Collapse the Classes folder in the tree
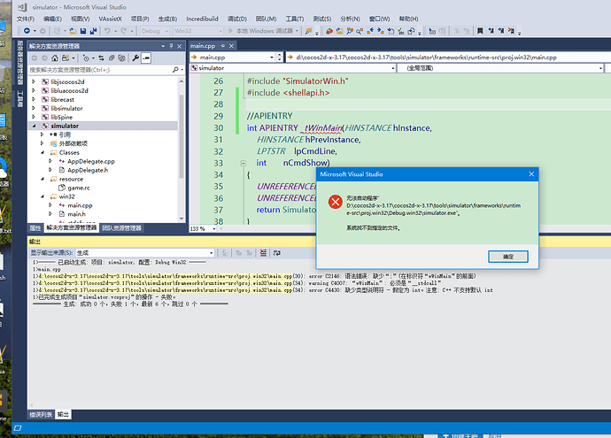Screen dimensions: 611x438 (42, 152)
